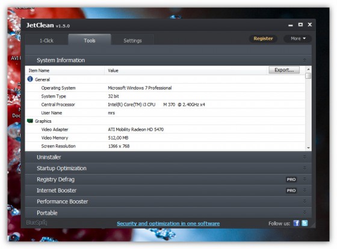
Task: Select the Tools tab
Action: pos(90,40)
